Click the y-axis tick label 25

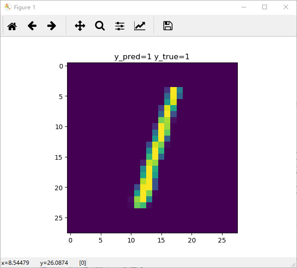pos(59,218)
